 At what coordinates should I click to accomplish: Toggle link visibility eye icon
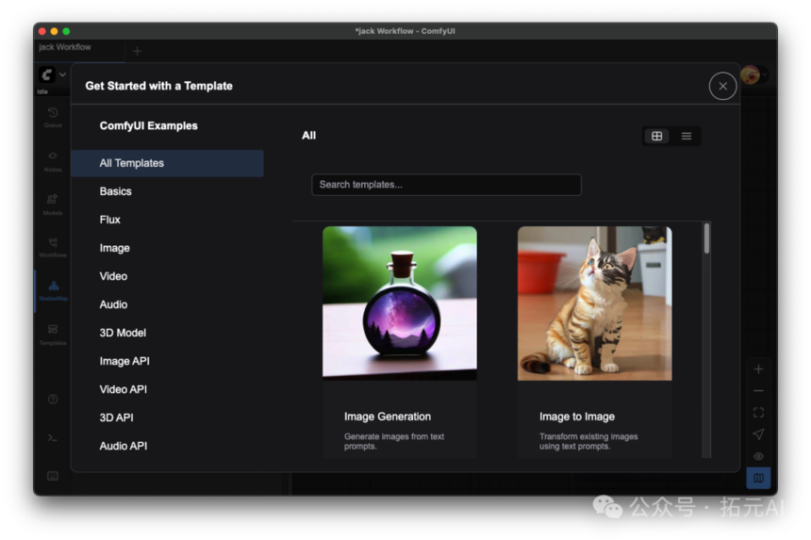pos(758,456)
